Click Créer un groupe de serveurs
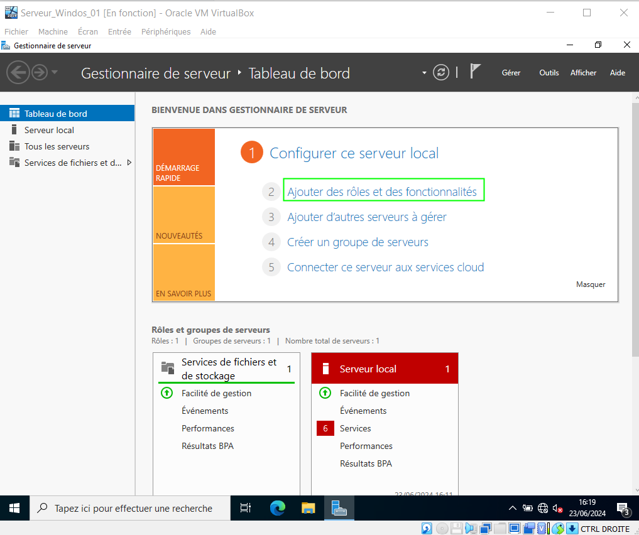 (x=358, y=242)
